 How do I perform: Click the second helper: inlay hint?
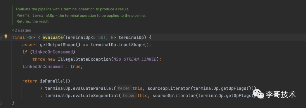[x=129, y=95]
